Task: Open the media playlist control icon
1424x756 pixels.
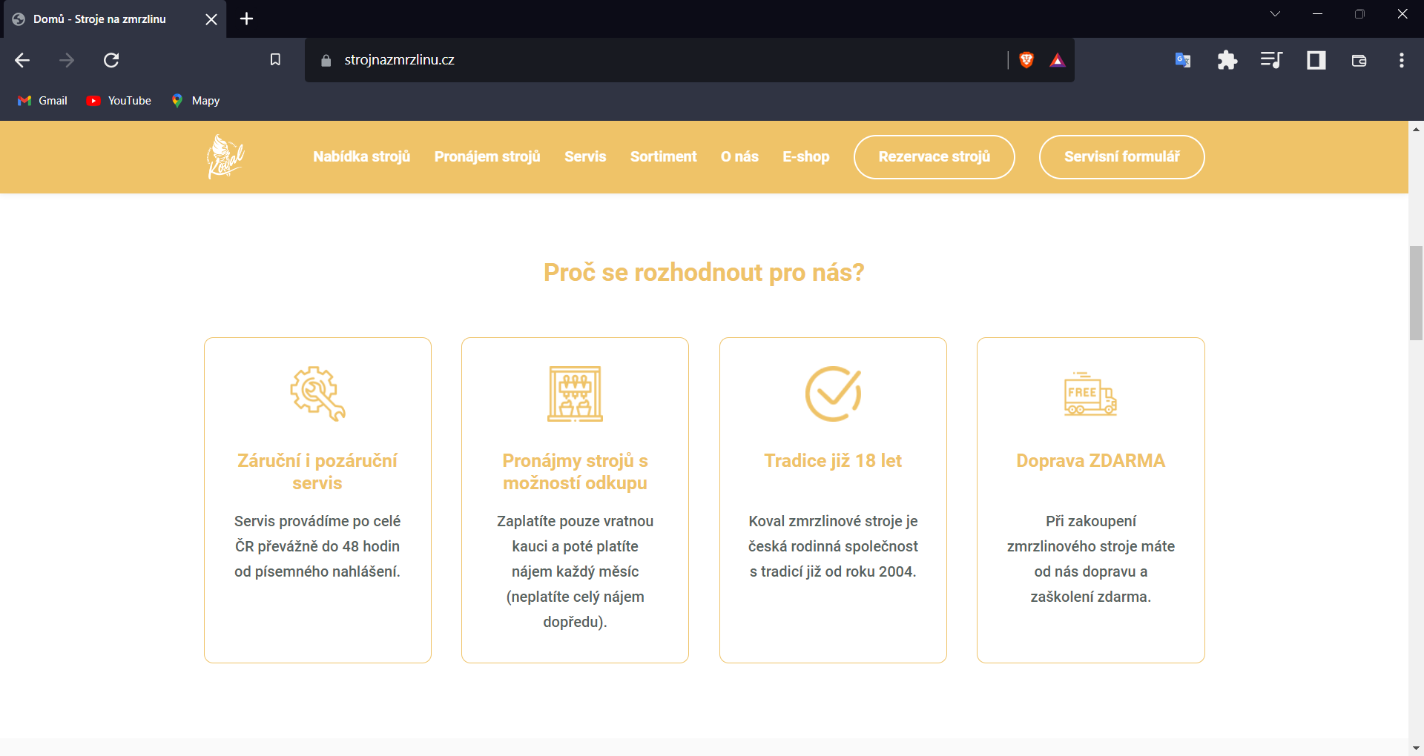Action: 1271,60
